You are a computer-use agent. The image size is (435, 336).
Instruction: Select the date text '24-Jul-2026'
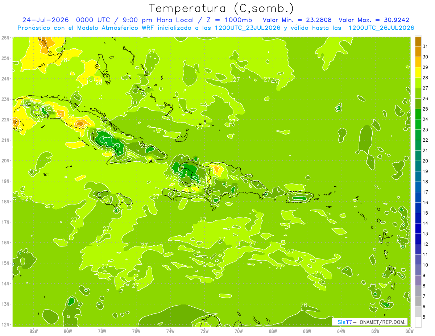tap(46, 20)
